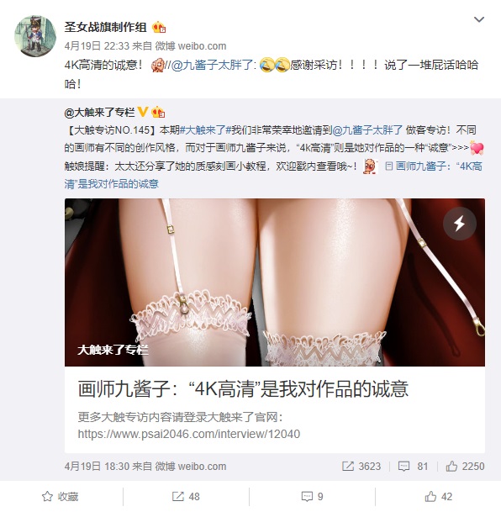View the original post's 81 comments

click(x=414, y=466)
